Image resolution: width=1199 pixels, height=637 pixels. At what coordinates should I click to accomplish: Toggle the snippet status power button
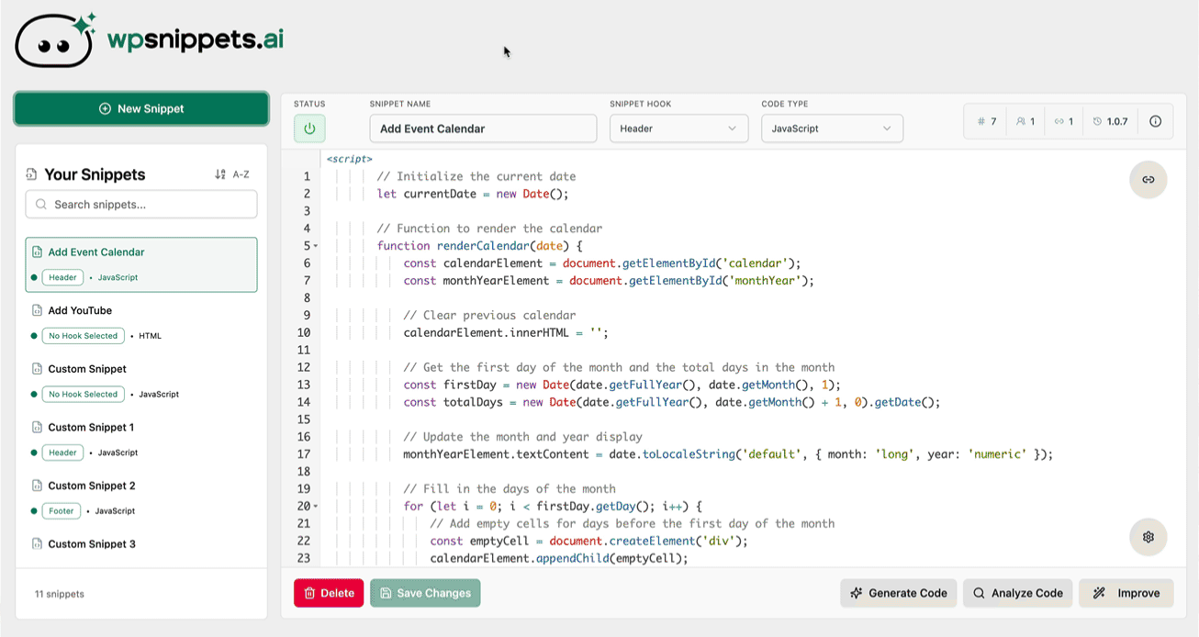point(309,129)
